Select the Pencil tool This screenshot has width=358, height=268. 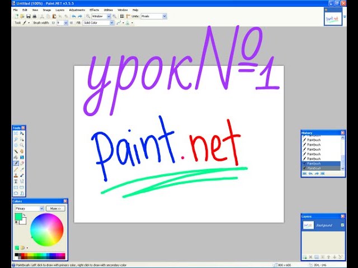click(16, 169)
